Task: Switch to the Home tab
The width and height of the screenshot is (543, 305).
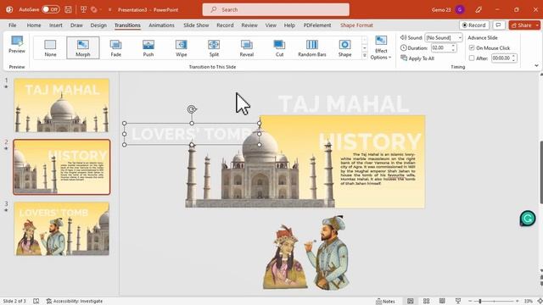Action: 34,25
